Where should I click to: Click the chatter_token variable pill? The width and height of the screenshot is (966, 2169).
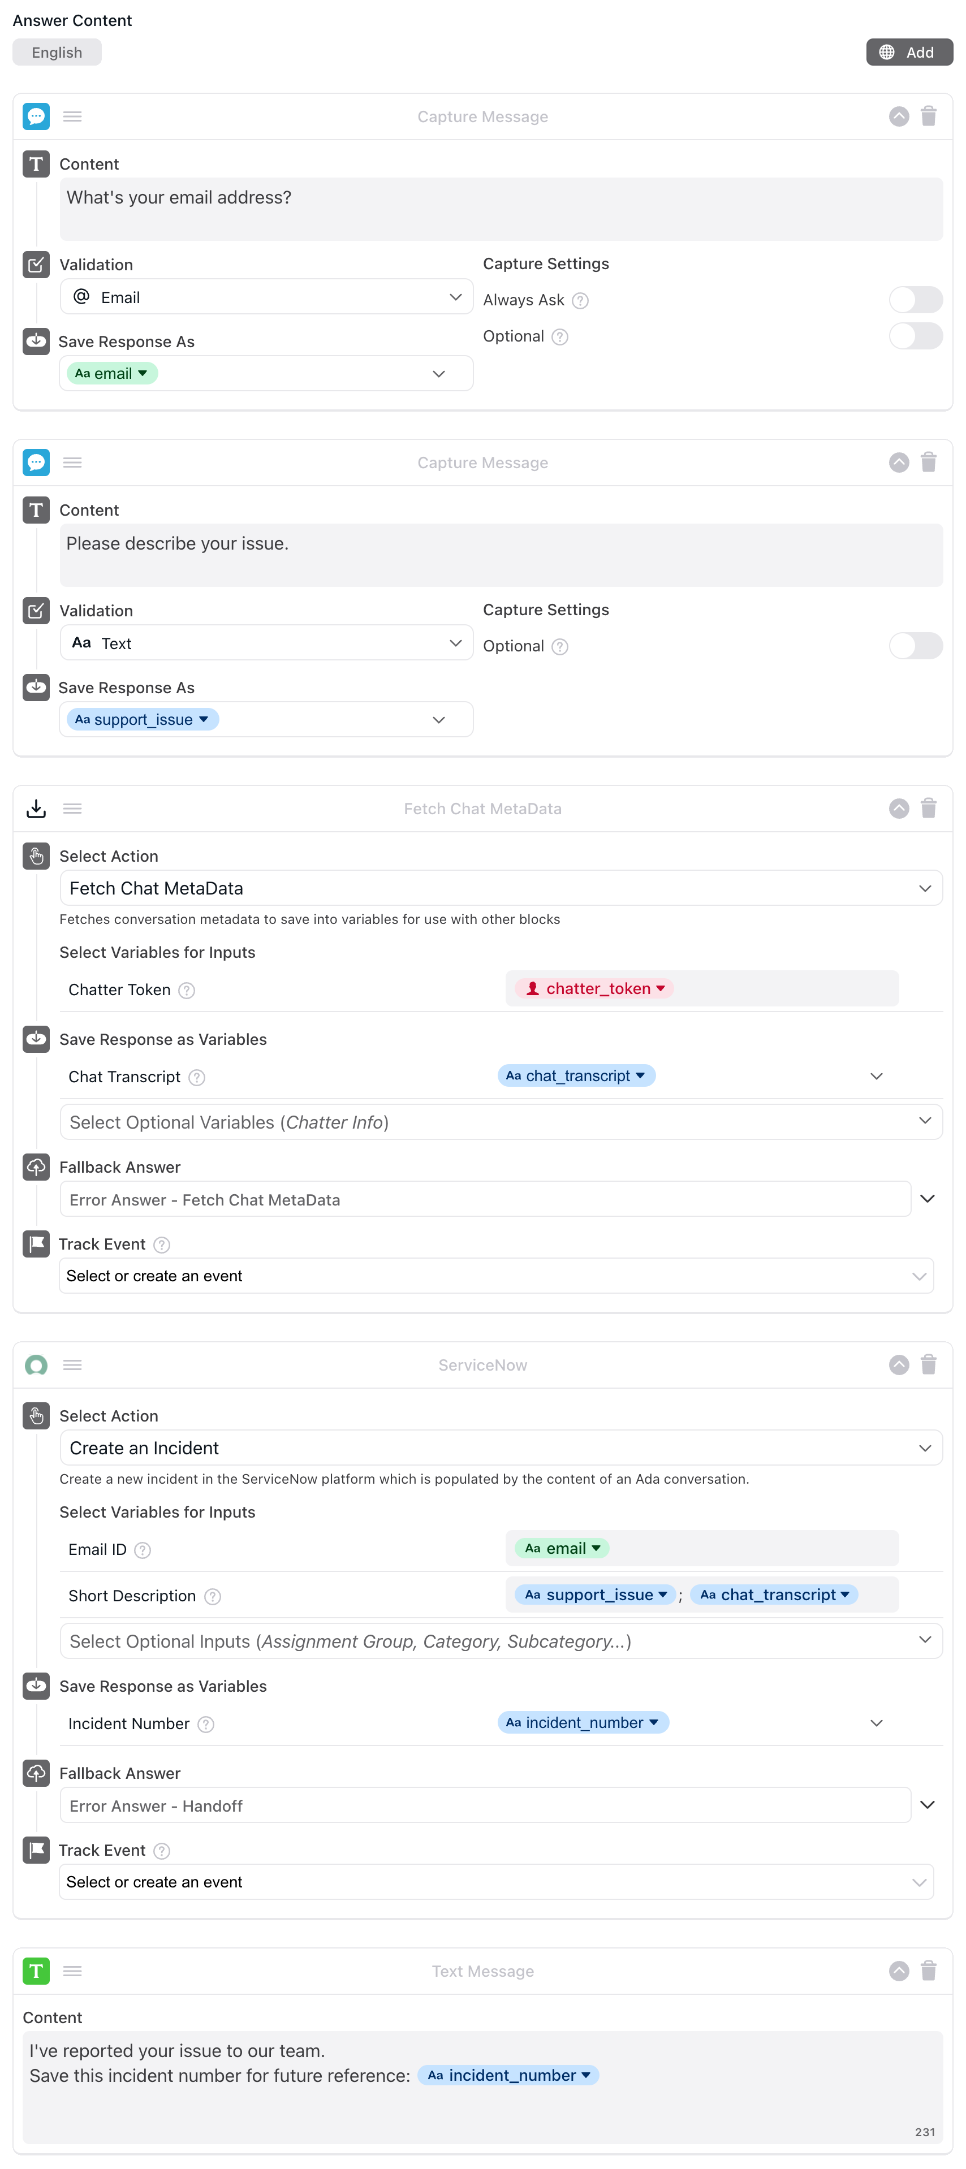597,988
